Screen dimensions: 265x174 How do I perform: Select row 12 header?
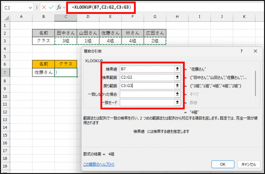[5, 112]
